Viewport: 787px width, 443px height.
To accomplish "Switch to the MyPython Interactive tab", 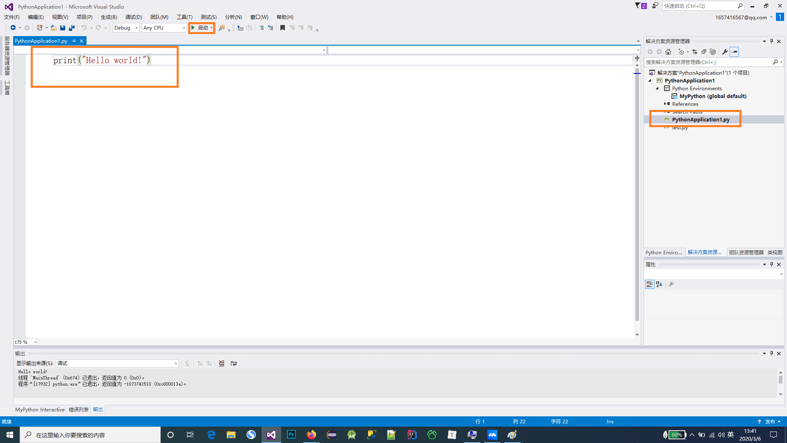I will pyautogui.click(x=40, y=409).
